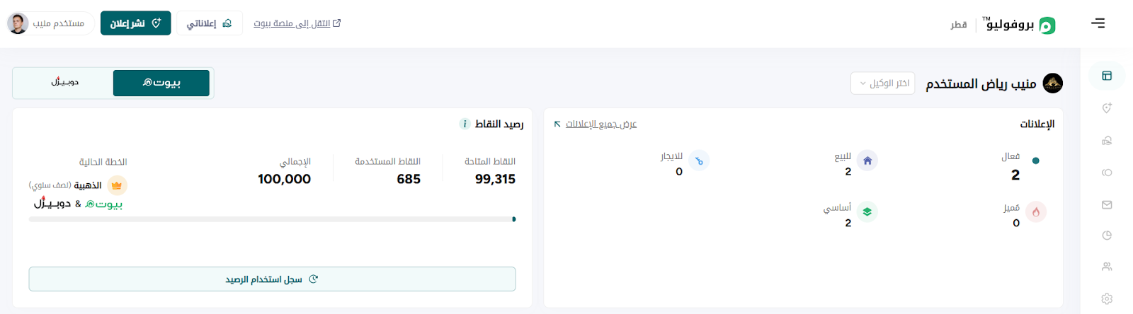
Task: Switch to the دوبيزل tab
Action: tap(64, 83)
